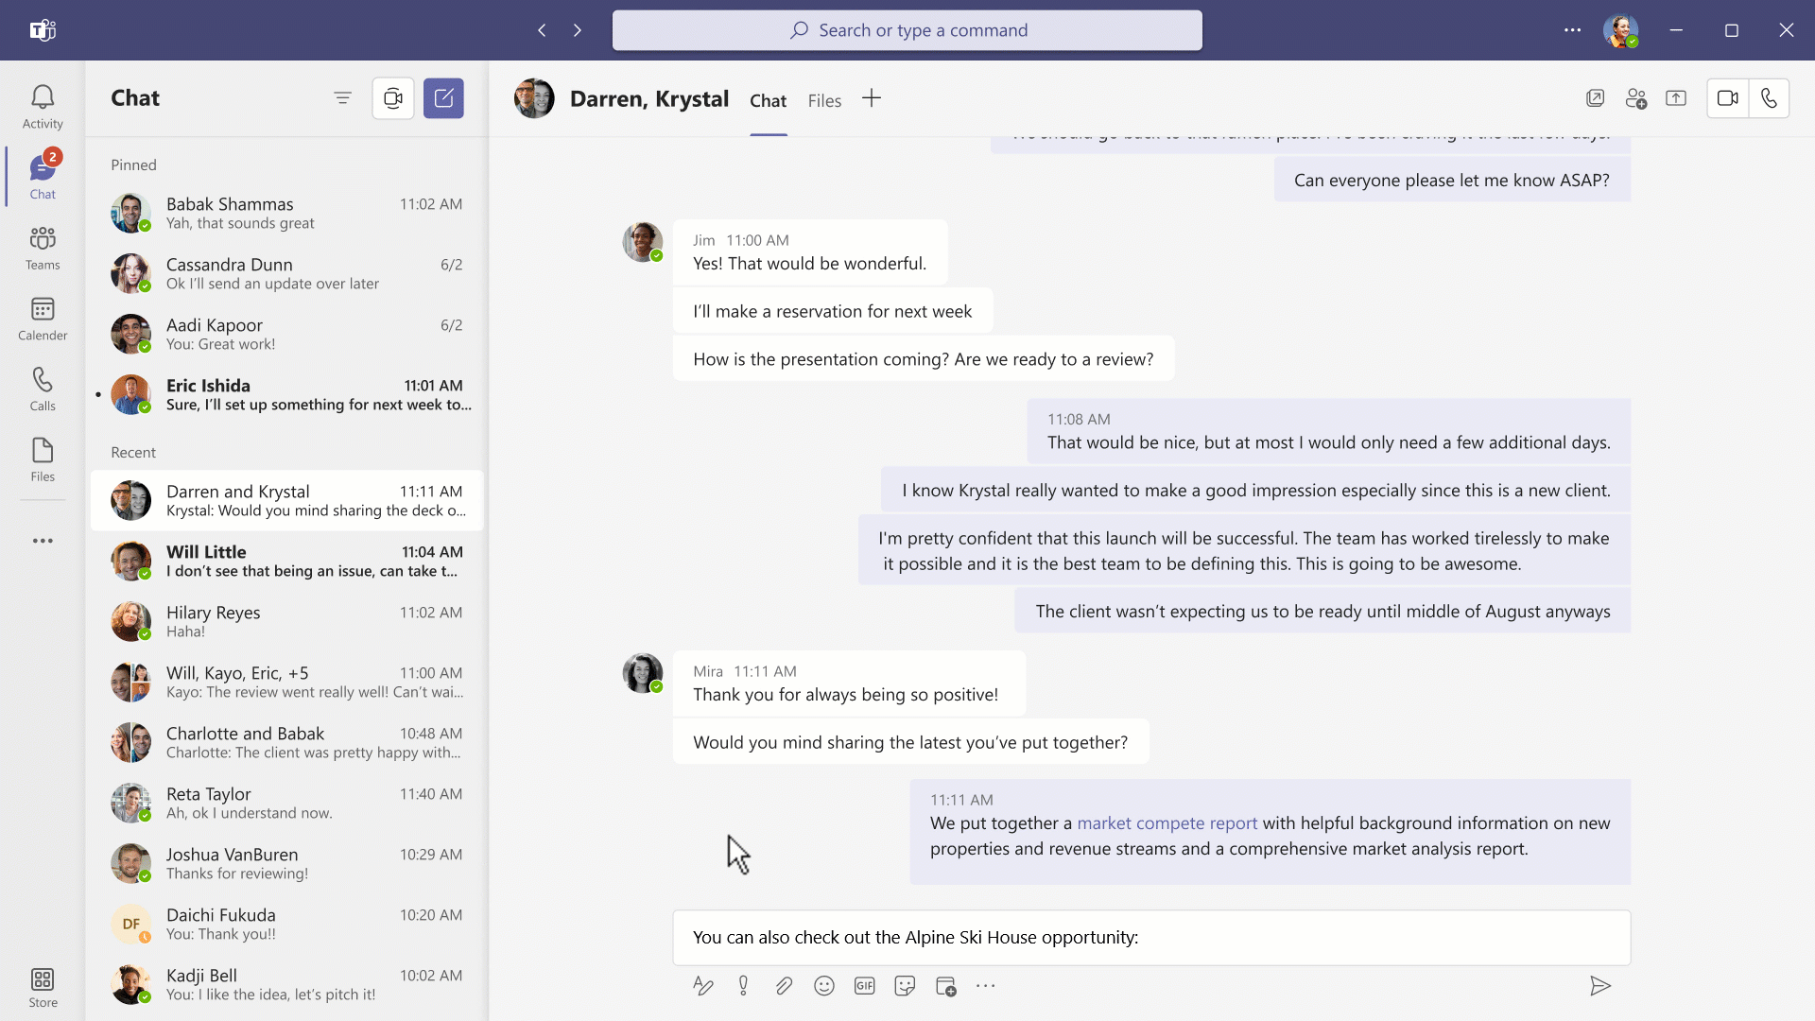Toggle message importance with the exclamation icon
The image size is (1815, 1021).
tap(743, 985)
